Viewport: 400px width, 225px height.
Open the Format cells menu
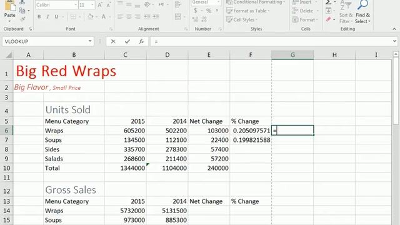click(305, 19)
